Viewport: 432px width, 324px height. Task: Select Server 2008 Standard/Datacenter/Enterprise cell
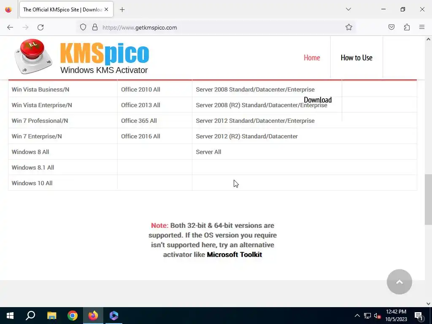305,89
